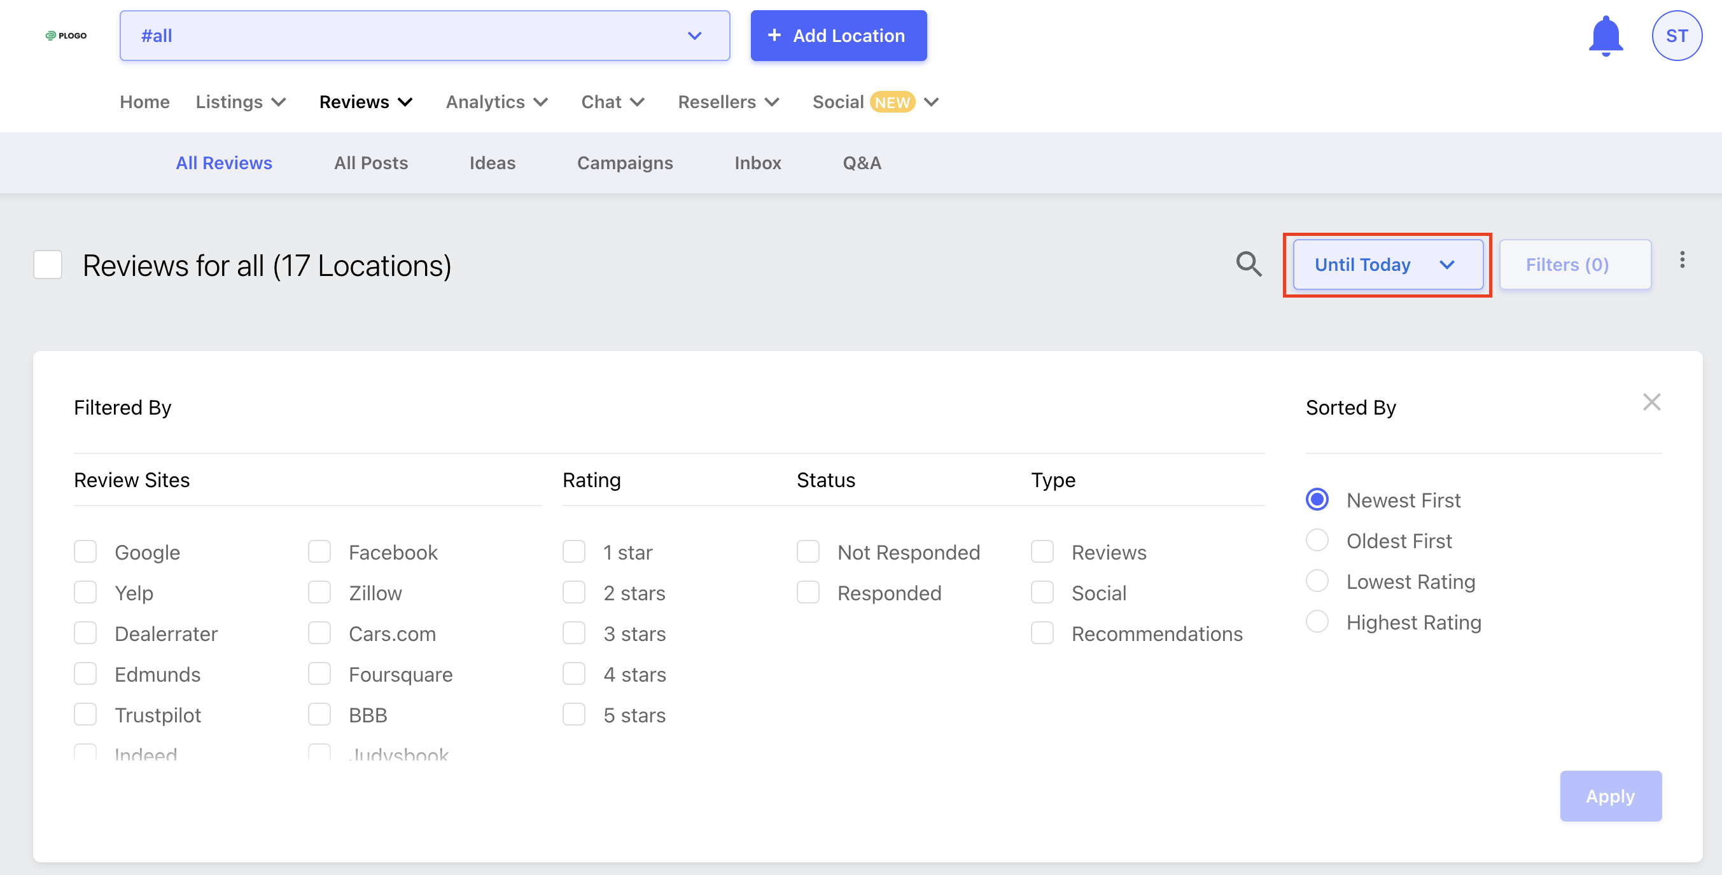Expand the Resellers menu

(728, 102)
